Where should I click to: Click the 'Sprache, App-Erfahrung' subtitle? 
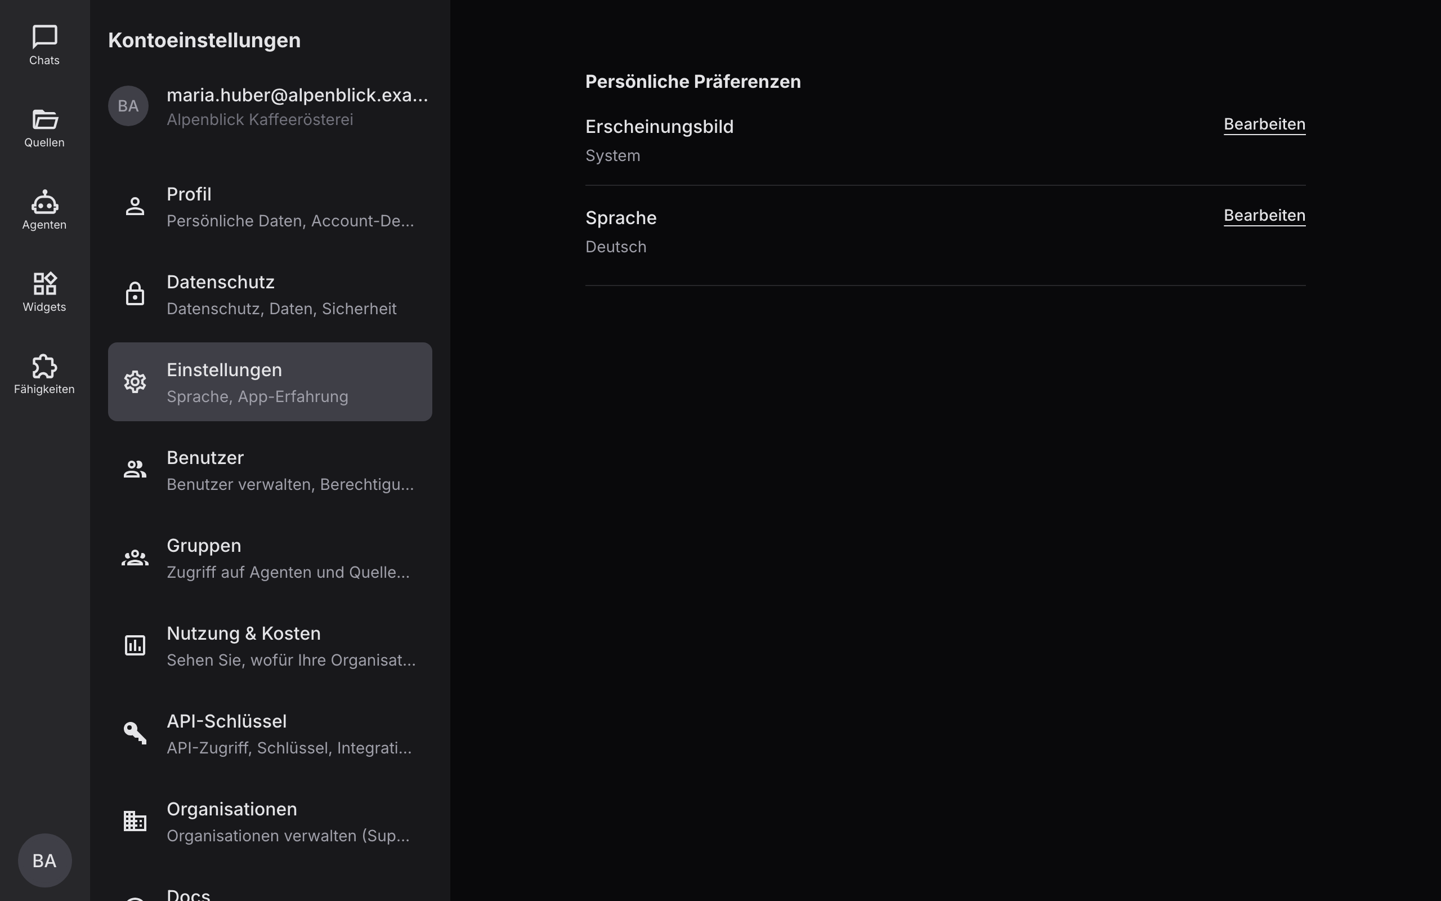click(257, 397)
